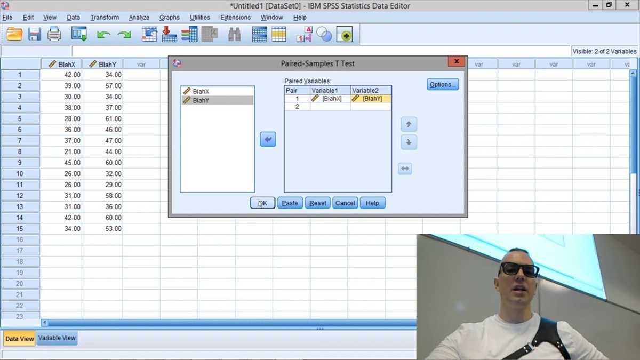
Task: Click the Show all variables plus icon
Action: tap(345, 35)
